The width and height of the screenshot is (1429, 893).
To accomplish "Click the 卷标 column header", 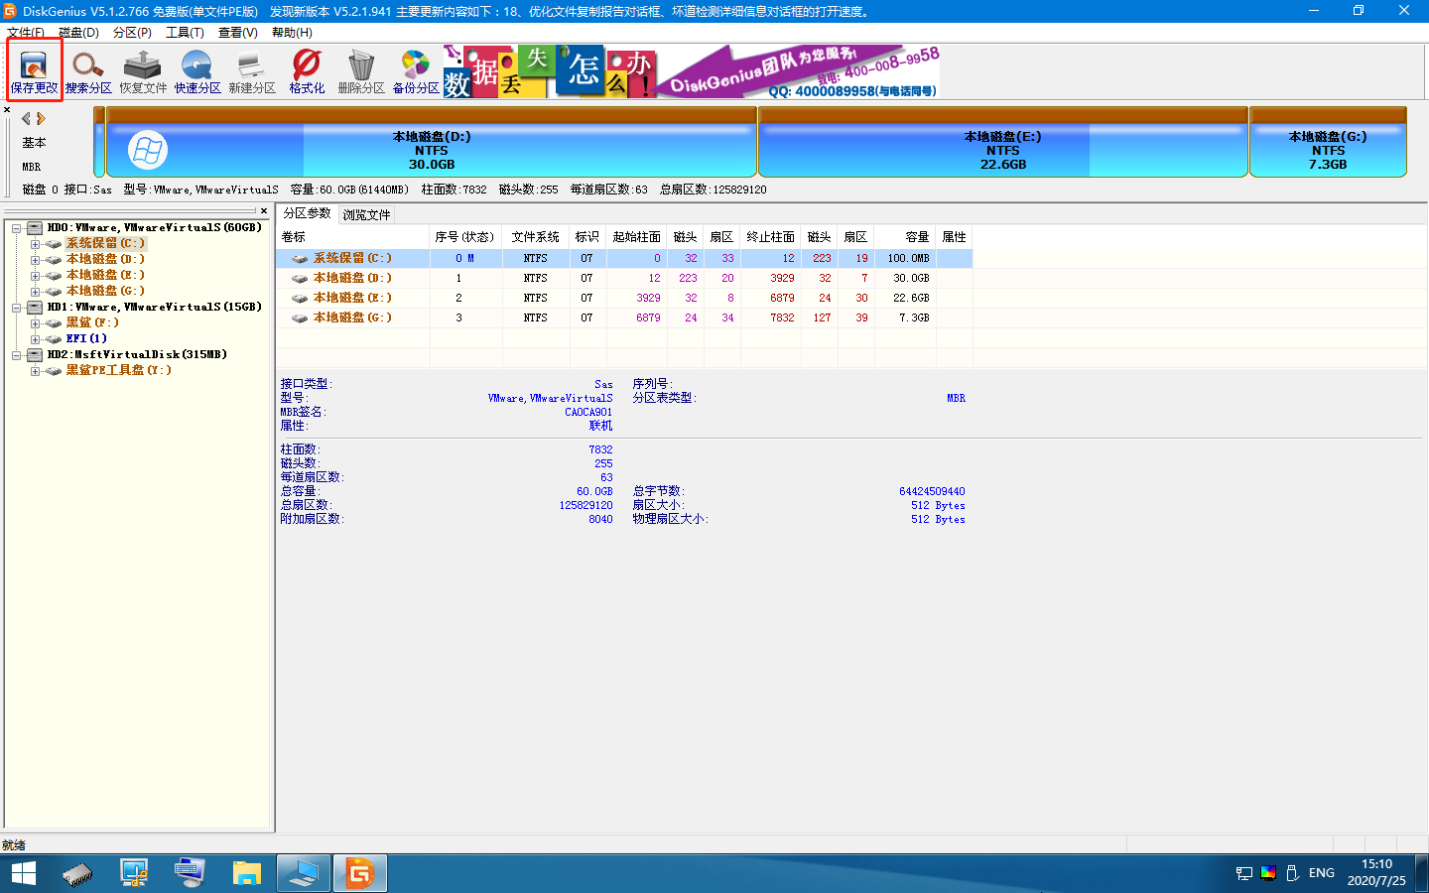I will point(352,237).
